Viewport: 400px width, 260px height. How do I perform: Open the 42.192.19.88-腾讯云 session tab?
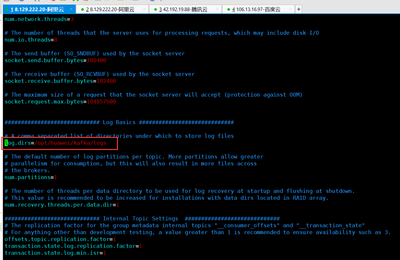coord(185,9)
